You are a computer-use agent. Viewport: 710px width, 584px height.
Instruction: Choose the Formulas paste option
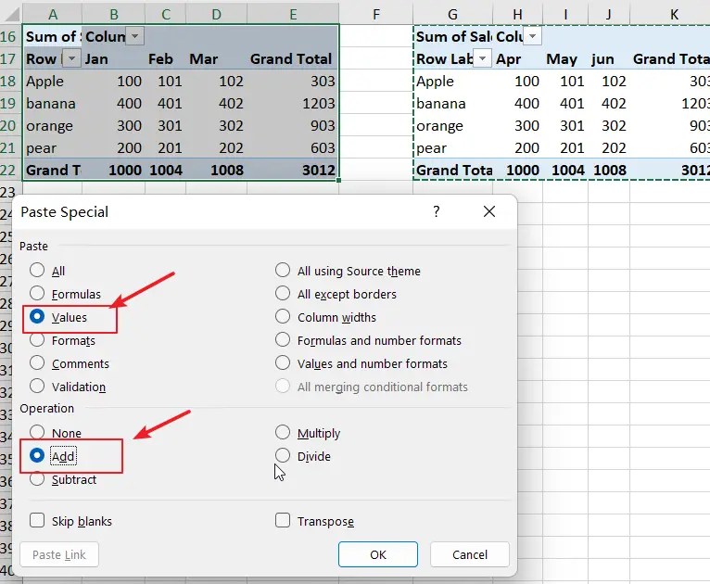tap(37, 293)
